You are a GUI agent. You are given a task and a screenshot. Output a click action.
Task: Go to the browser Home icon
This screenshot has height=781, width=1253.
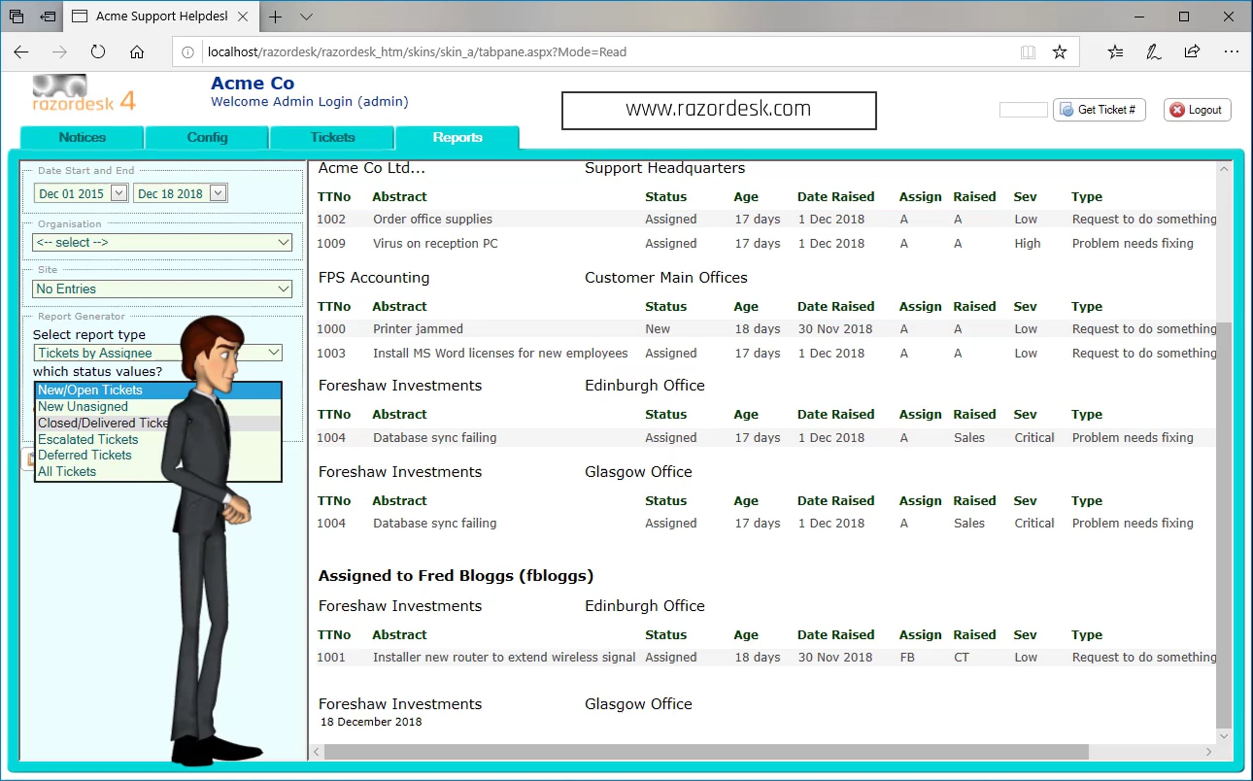[137, 52]
